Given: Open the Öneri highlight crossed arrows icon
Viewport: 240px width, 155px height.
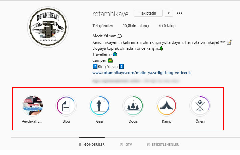Looking at the screenshot, I should click(200, 106).
